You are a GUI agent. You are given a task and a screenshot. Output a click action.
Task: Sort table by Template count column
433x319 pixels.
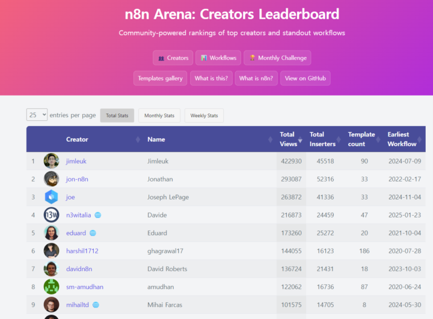point(364,139)
